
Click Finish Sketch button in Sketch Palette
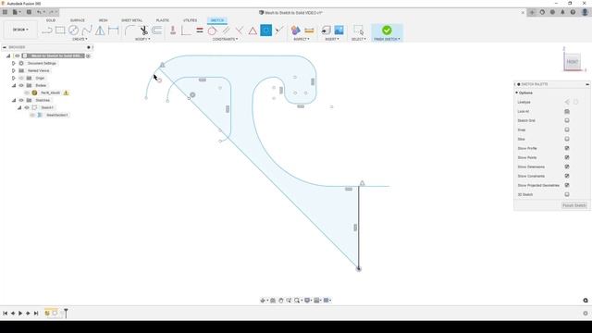(573, 205)
